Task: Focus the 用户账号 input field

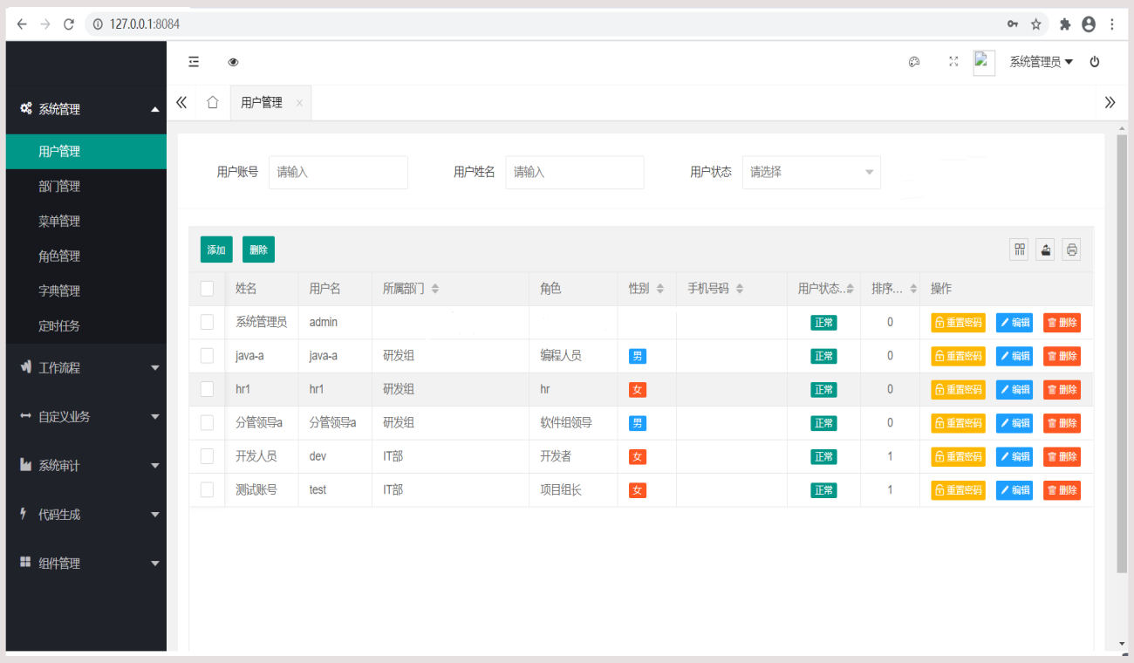Action: (x=338, y=172)
